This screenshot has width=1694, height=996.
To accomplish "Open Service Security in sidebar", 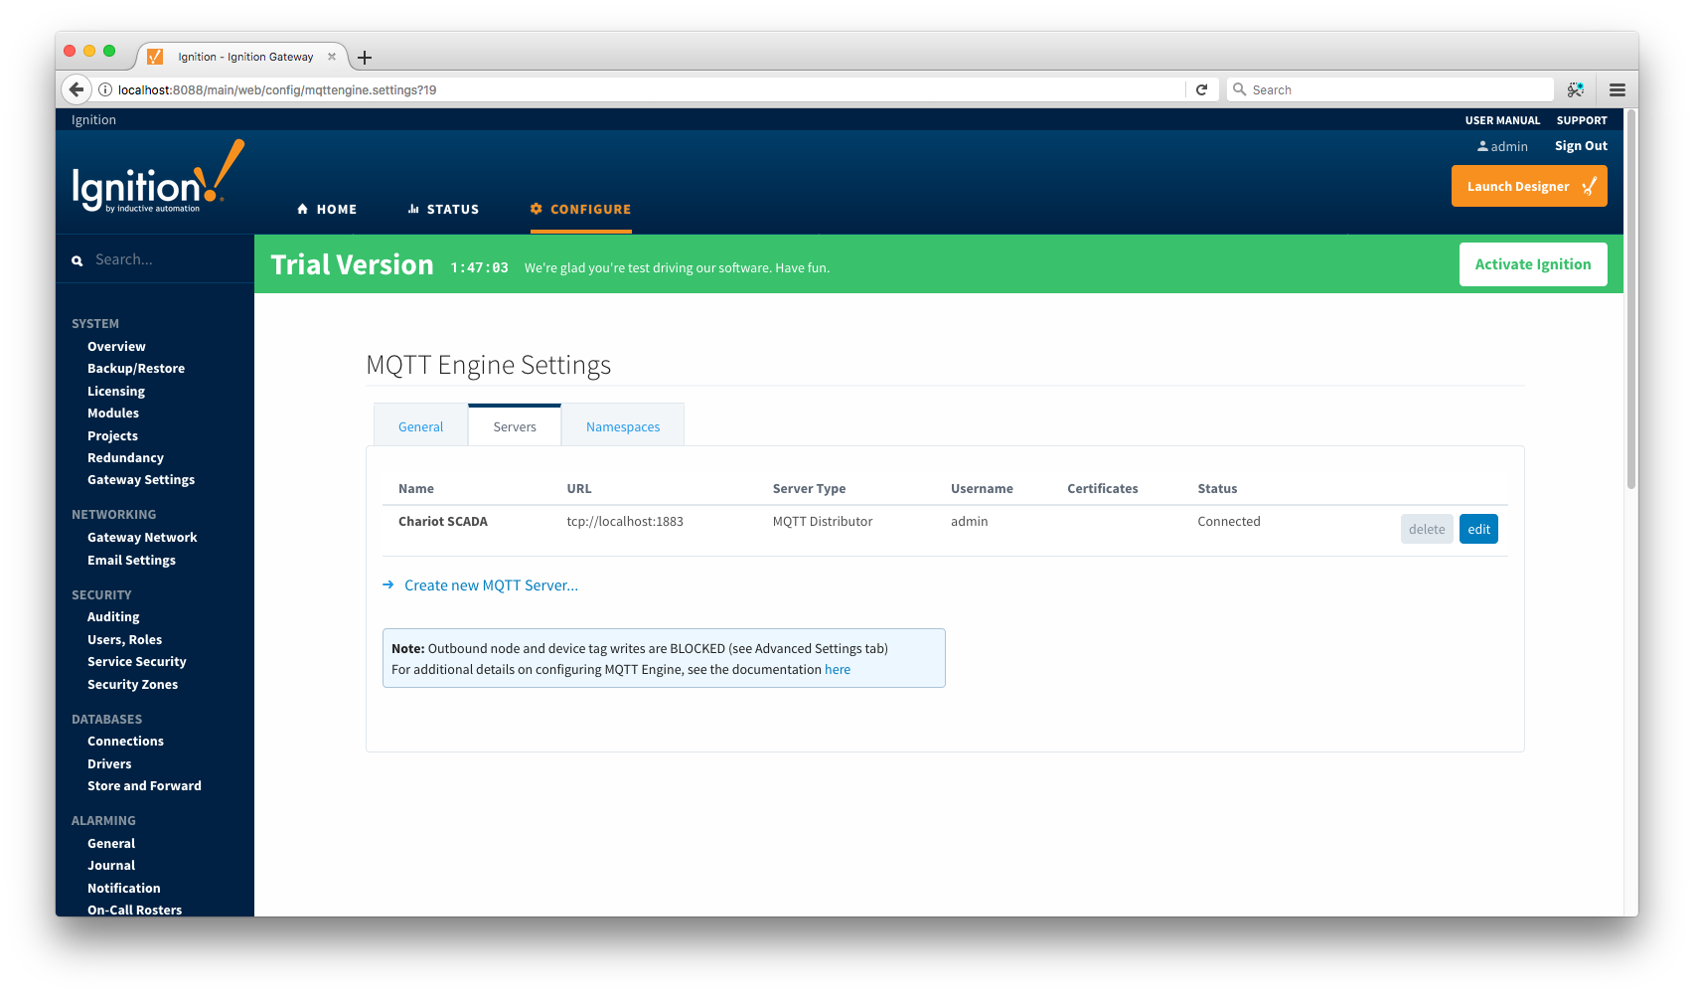I will pyautogui.click(x=136, y=662).
